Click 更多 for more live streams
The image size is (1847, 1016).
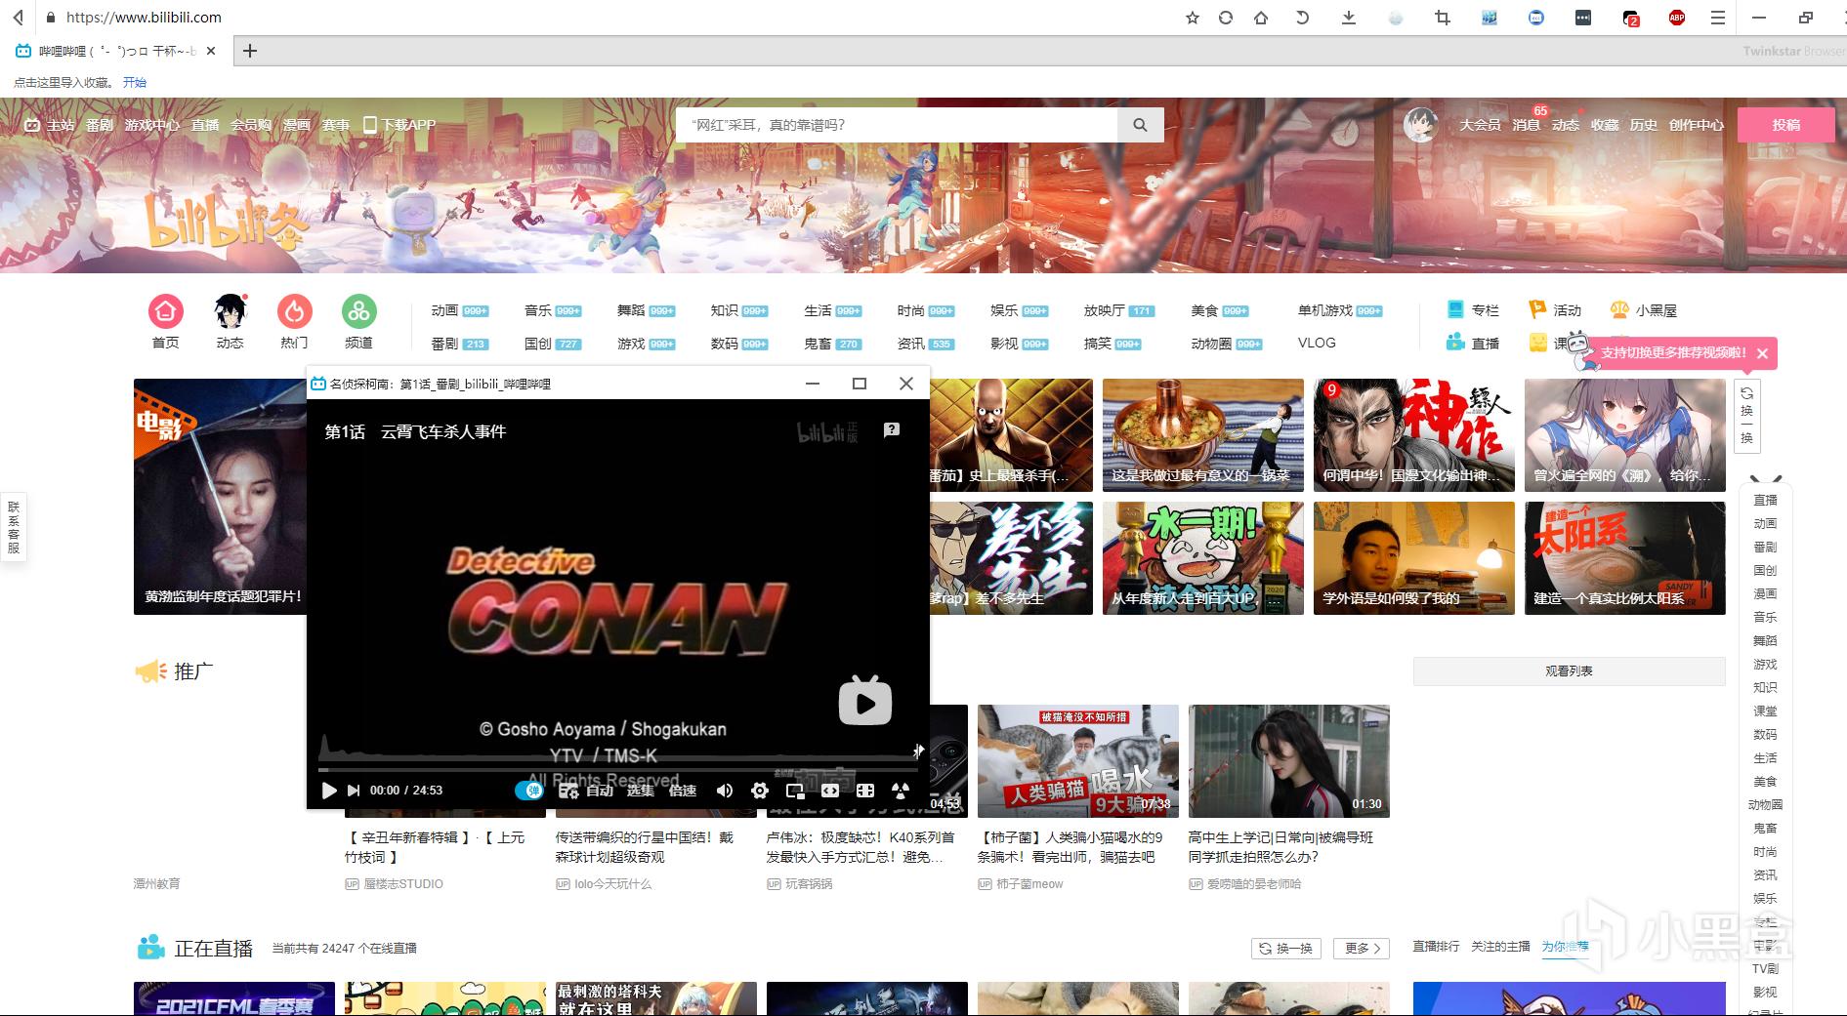pos(1363,949)
